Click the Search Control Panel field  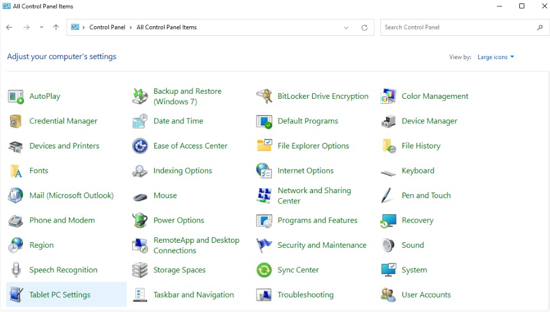(457, 27)
